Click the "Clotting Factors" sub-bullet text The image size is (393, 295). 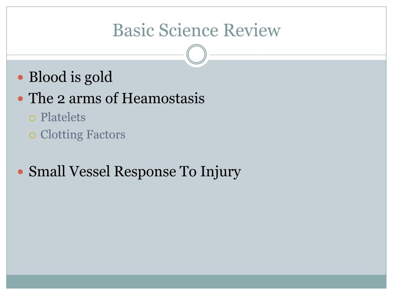[83, 134]
